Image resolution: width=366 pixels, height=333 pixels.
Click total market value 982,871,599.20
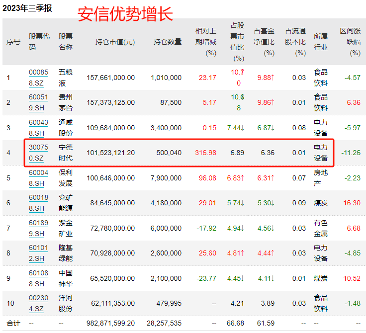(110, 323)
